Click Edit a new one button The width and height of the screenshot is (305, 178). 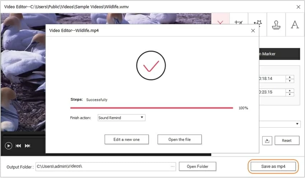[126, 140]
